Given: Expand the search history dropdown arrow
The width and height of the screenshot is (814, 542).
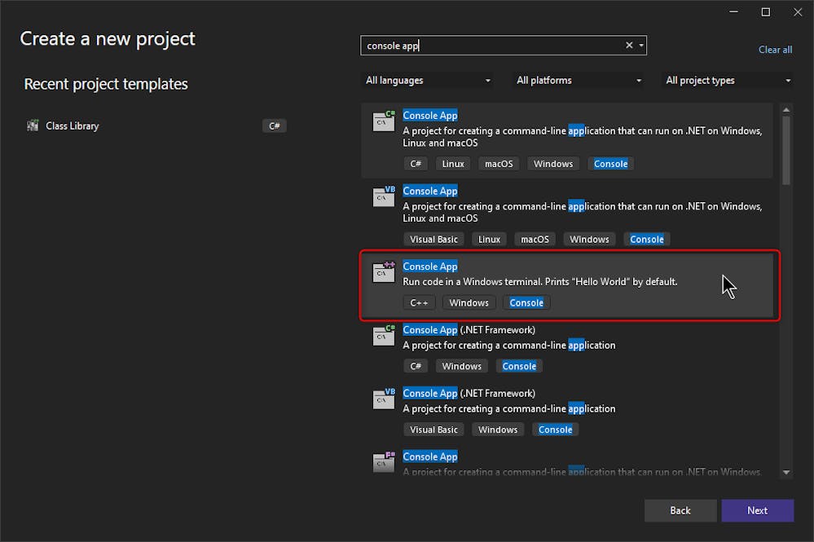Looking at the screenshot, I should [641, 45].
